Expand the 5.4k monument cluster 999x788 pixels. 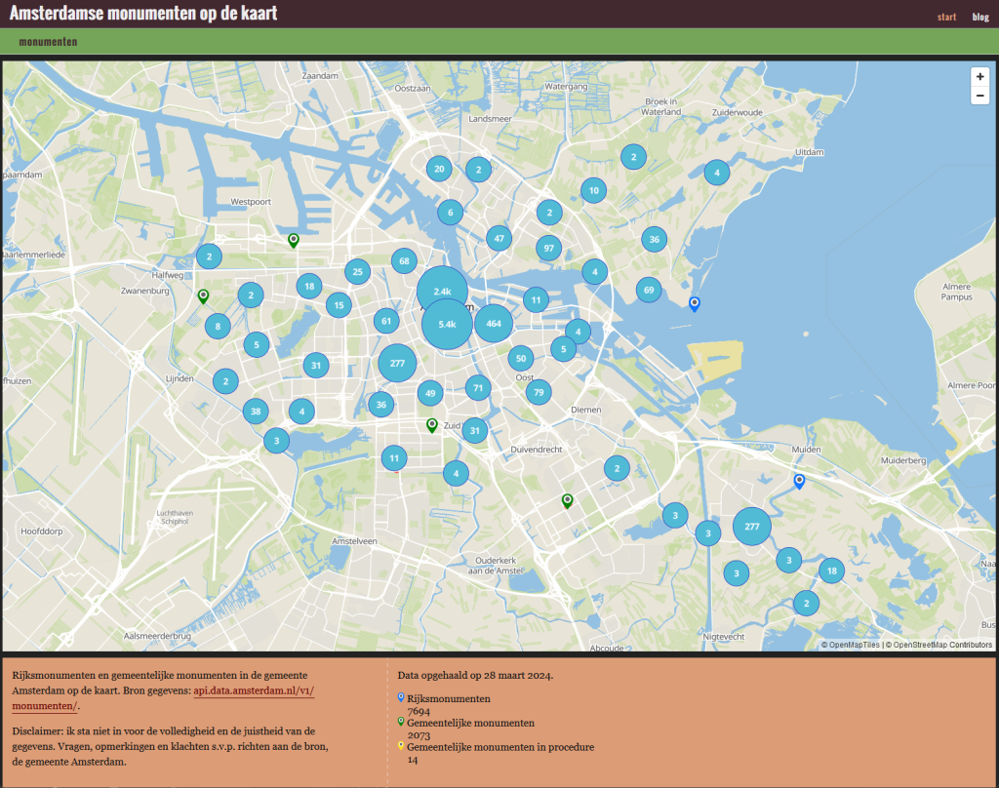tap(447, 324)
